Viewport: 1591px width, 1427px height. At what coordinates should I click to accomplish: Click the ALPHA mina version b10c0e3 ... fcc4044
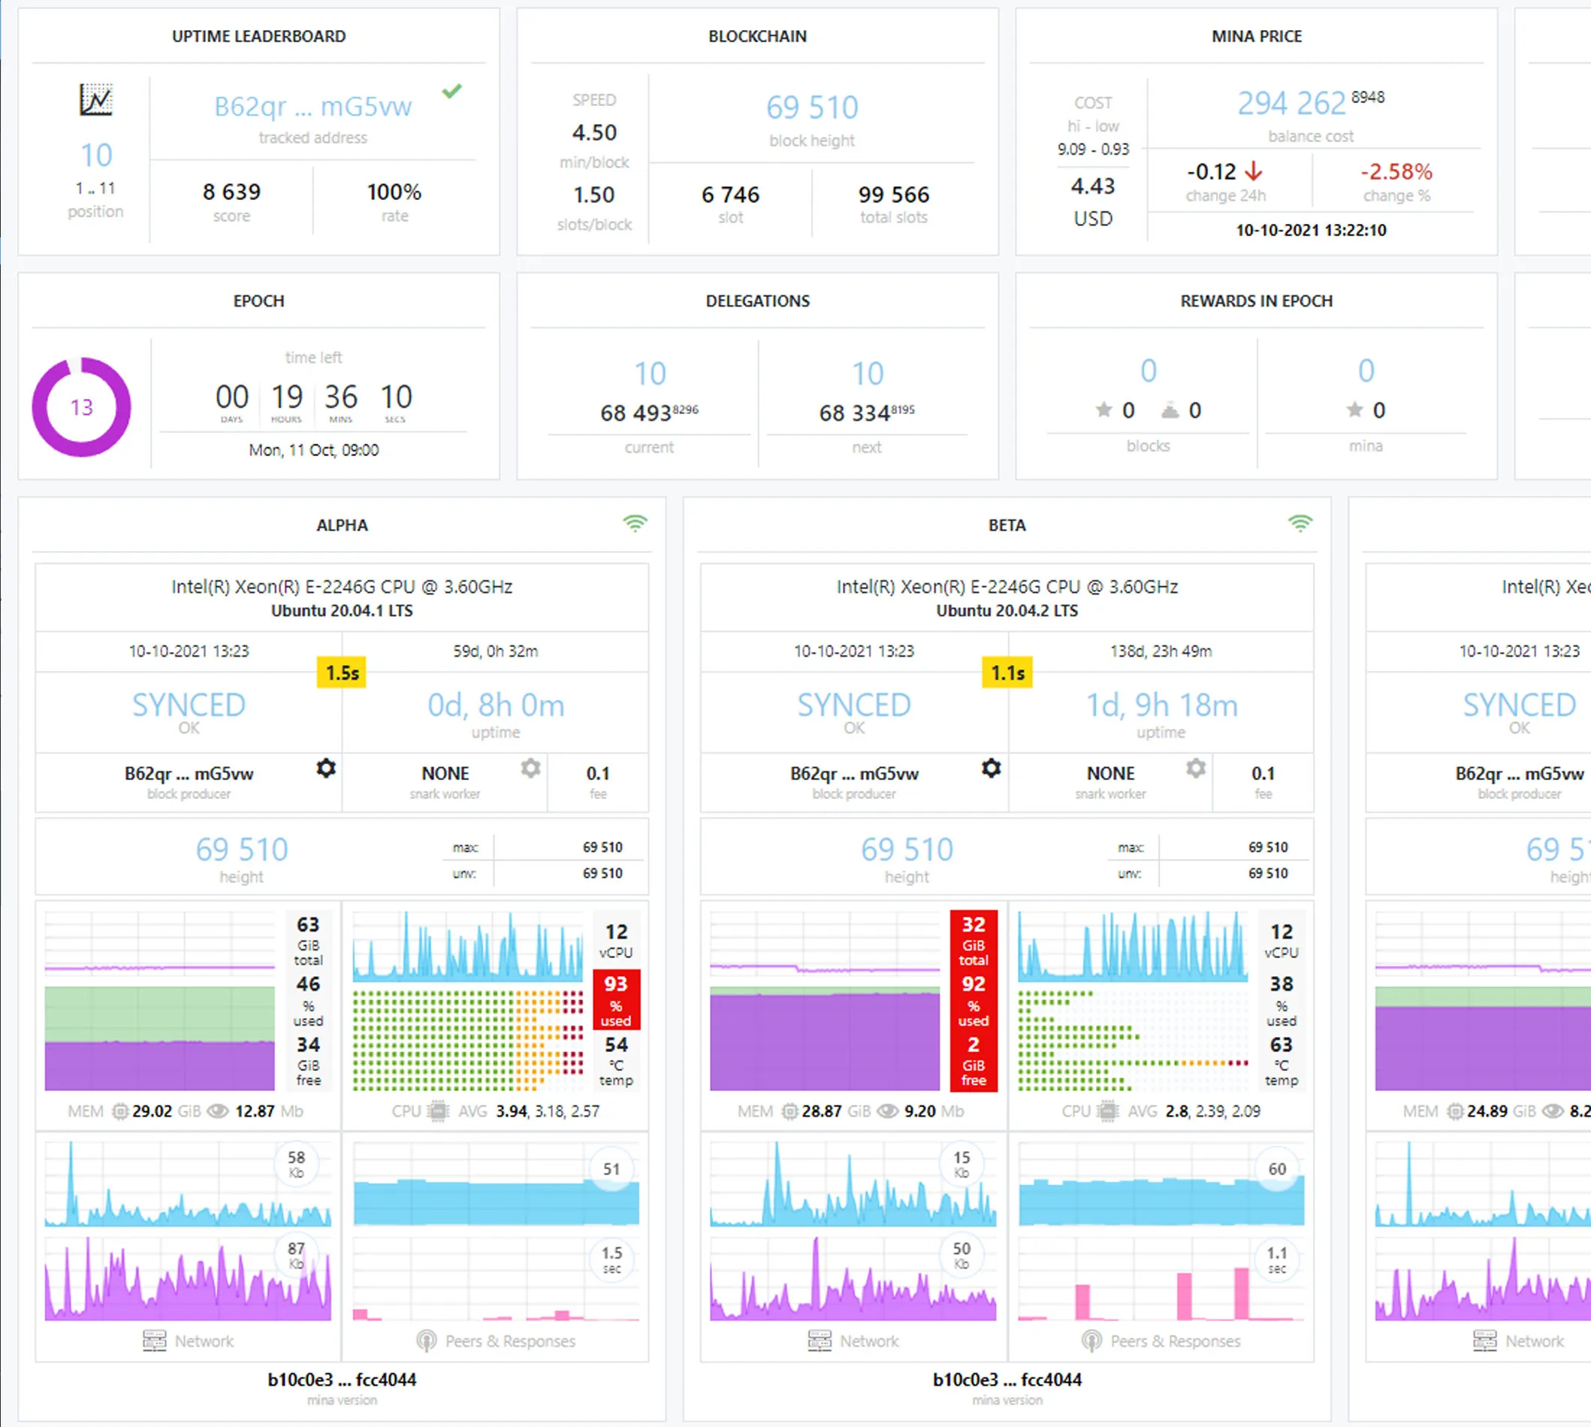point(342,1380)
